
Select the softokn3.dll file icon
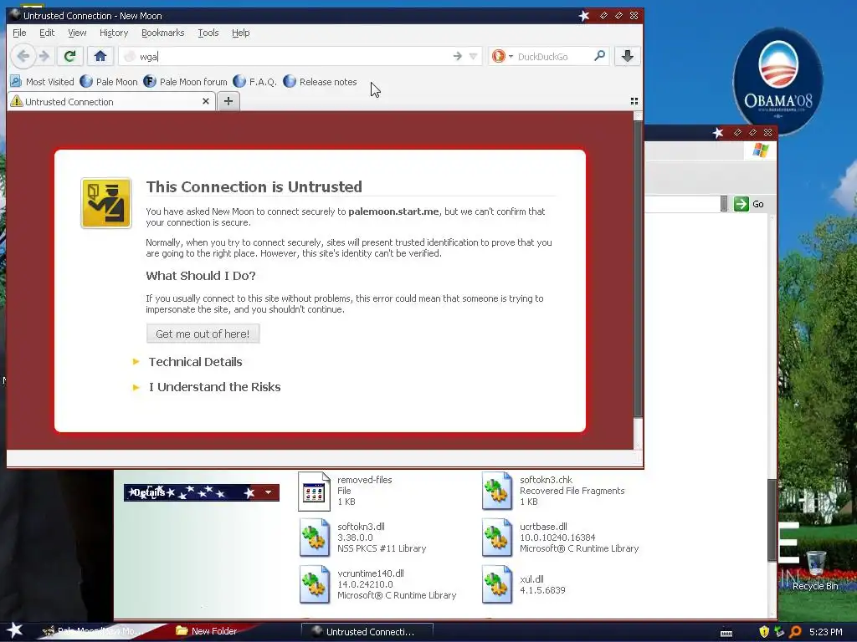point(315,538)
